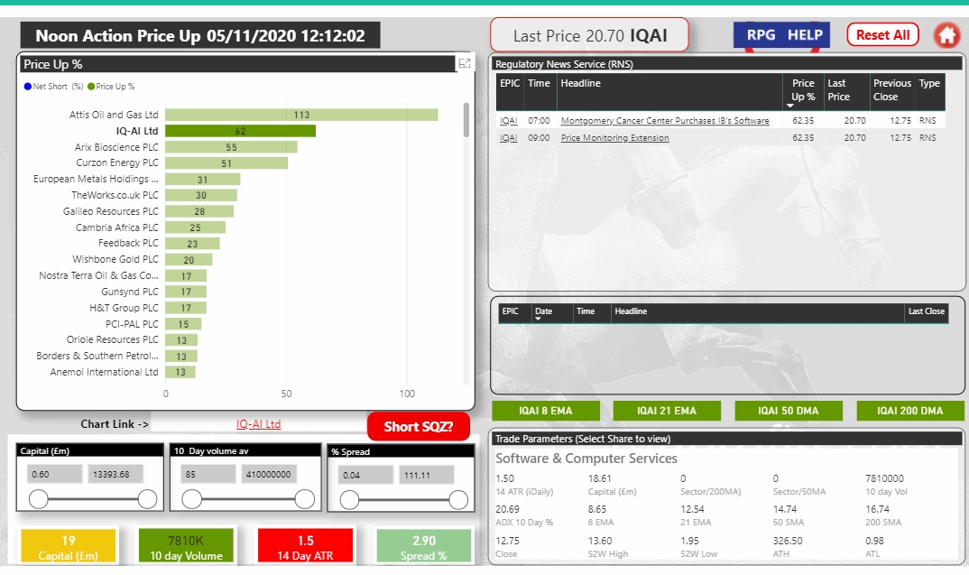
Task: Sort RNS table by the Previous Close column
Action: click(891, 89)
